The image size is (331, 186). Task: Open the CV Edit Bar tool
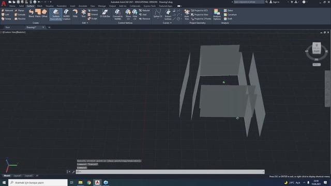coord(105,13)
